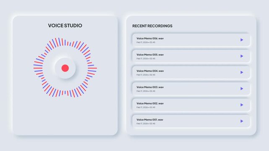Select the Voice Memo 001.wav file name

point(150,120)
